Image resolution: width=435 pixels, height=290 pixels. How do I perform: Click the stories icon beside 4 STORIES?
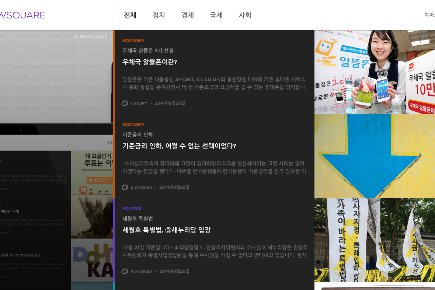tap(125, 271)
